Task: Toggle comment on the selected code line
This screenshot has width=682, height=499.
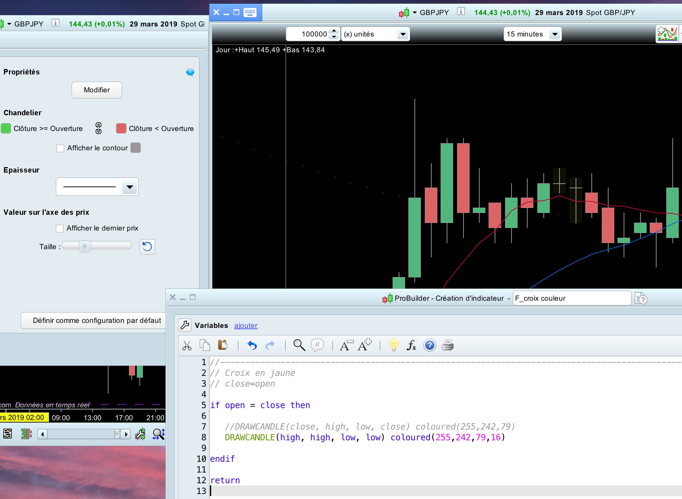Action: [317, 345]
